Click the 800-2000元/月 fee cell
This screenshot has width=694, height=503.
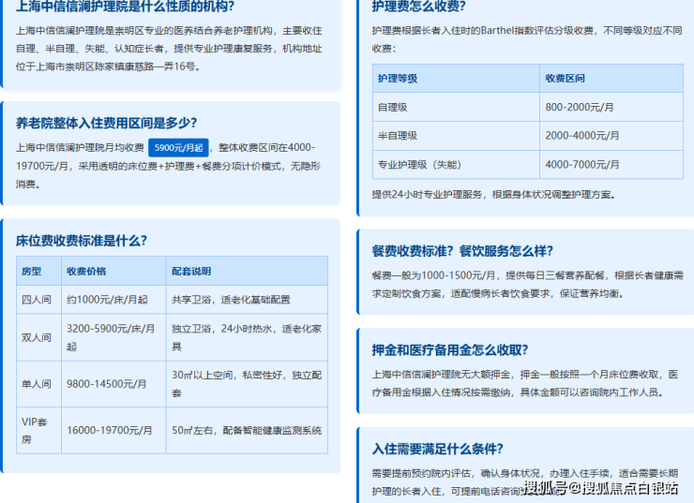pos(611,107)
